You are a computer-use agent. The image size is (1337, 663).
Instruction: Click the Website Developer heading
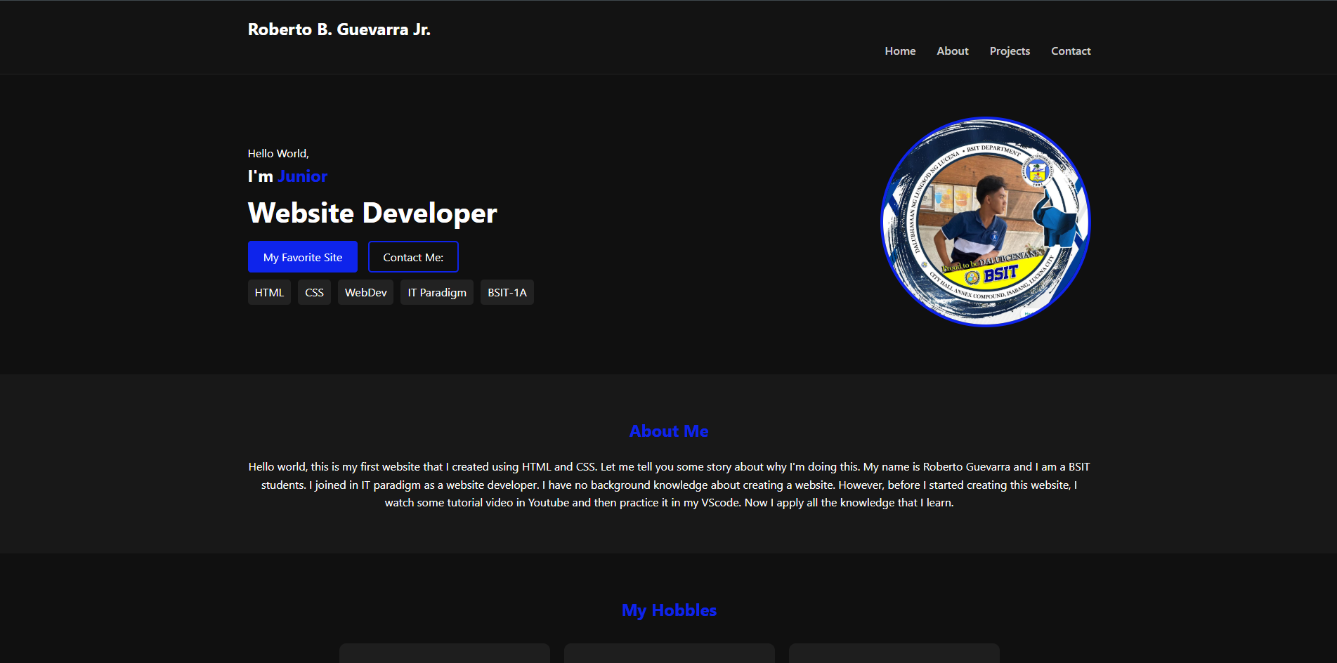372,214
